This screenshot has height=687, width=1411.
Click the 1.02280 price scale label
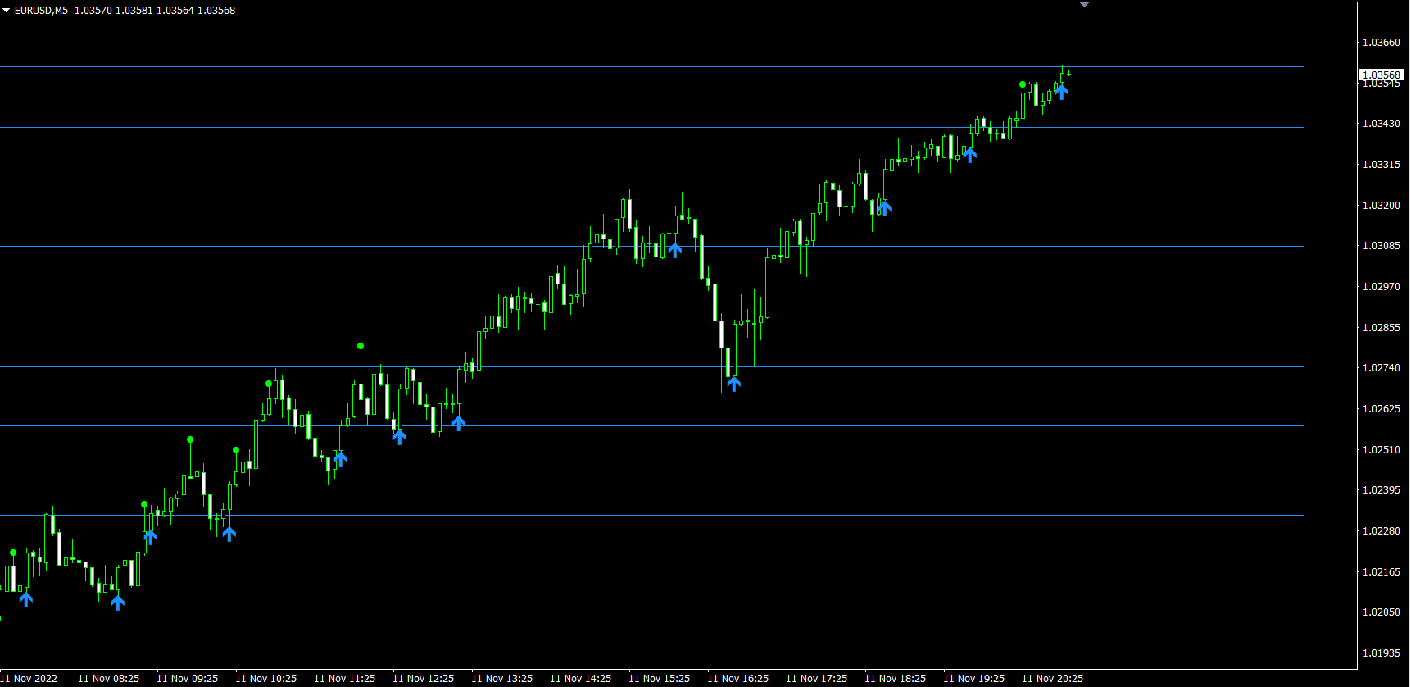tap(1382, 531)
